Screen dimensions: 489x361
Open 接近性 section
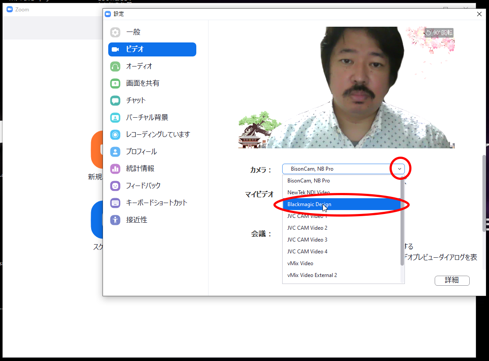(x=152, y=220)
